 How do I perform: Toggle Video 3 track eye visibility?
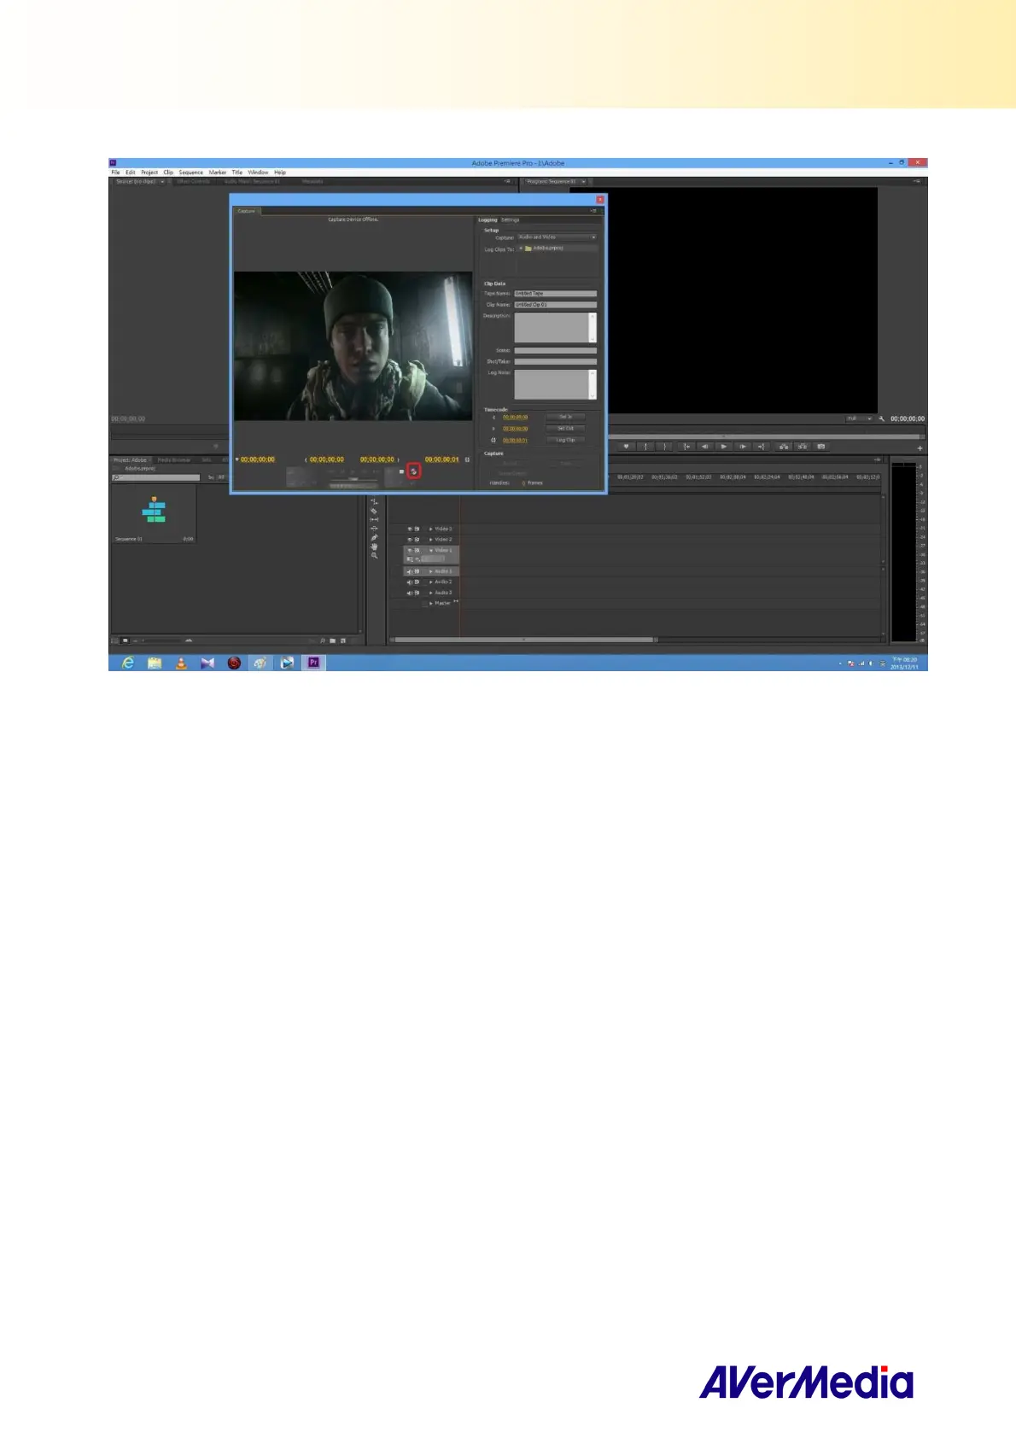tap(409, 529)
